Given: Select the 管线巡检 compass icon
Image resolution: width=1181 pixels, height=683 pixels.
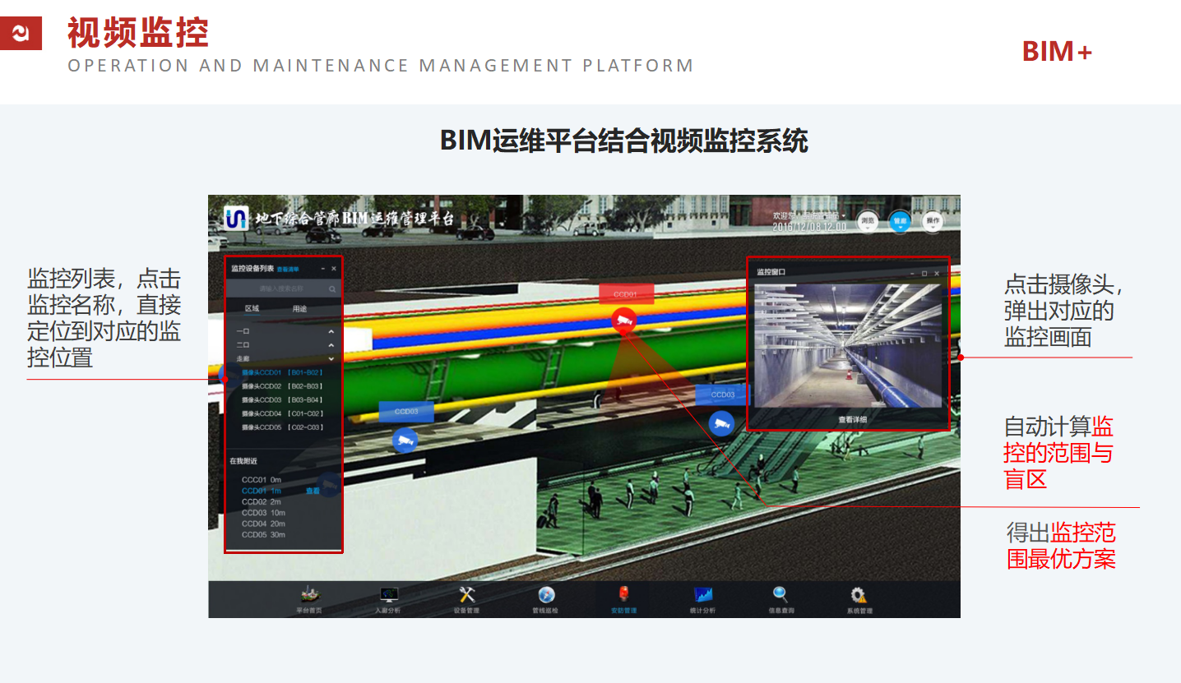Looking at the screenshot, I should click(x=545, y=595).
